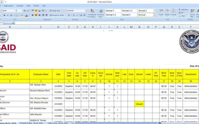Open POWER PLANT 06.01.2020 sheet tab
199x124 pixels.
pos(31,123)
